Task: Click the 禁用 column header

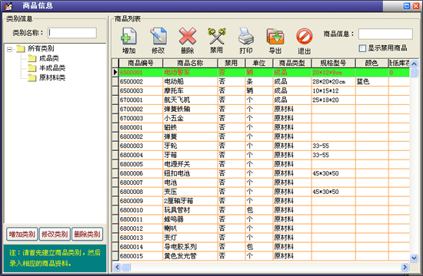Action: click(x=231, y=63)
